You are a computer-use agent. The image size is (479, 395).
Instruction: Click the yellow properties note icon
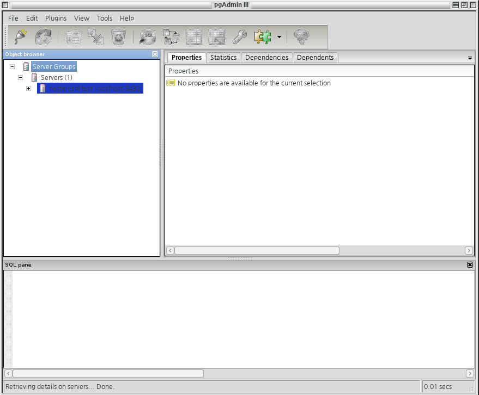(x=171, y=83)
